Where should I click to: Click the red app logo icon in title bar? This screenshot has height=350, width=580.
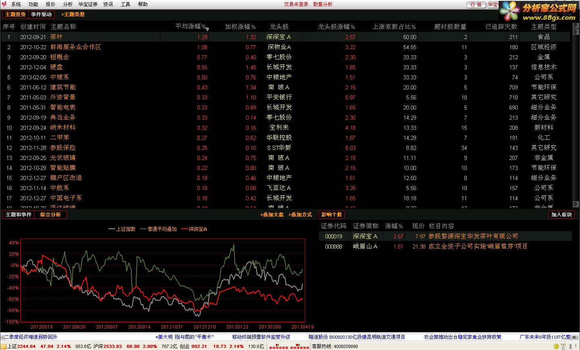[4, 4]
